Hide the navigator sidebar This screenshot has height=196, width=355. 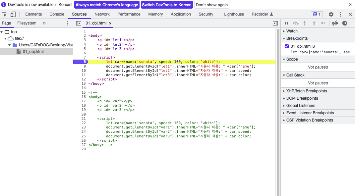(x=79, y=23)
